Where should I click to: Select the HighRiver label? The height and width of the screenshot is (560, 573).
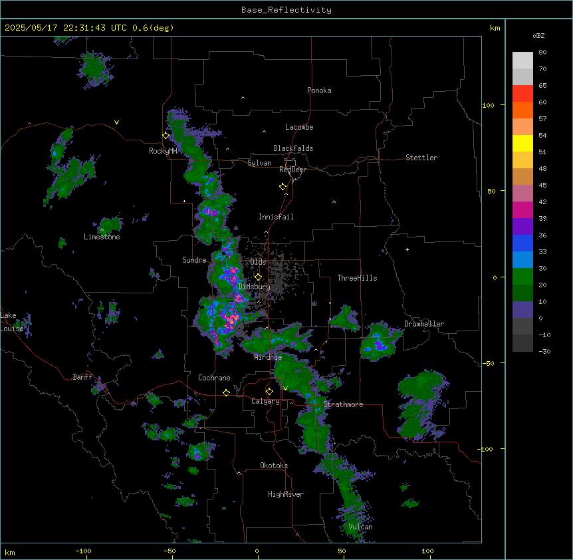pos(286,494)
